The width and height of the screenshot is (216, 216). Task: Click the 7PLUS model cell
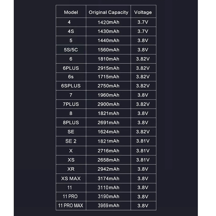pos(71,104)
